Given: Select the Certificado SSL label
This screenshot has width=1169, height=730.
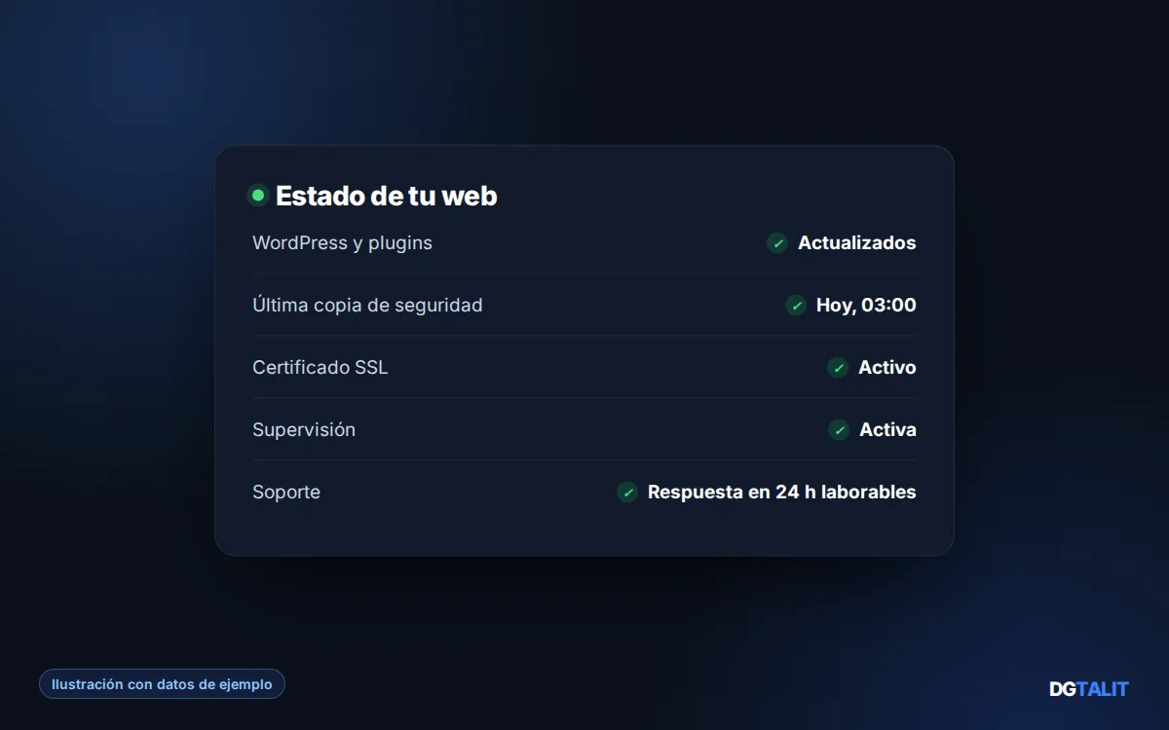Looking at the screenshot, I should (x=320, y=367).
